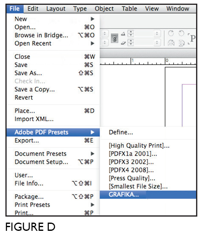Screen dimensions: 205x237
Task: Choose the [Smallest File Size]... preset
Action: pyautogui.click(x=148, y=186)
